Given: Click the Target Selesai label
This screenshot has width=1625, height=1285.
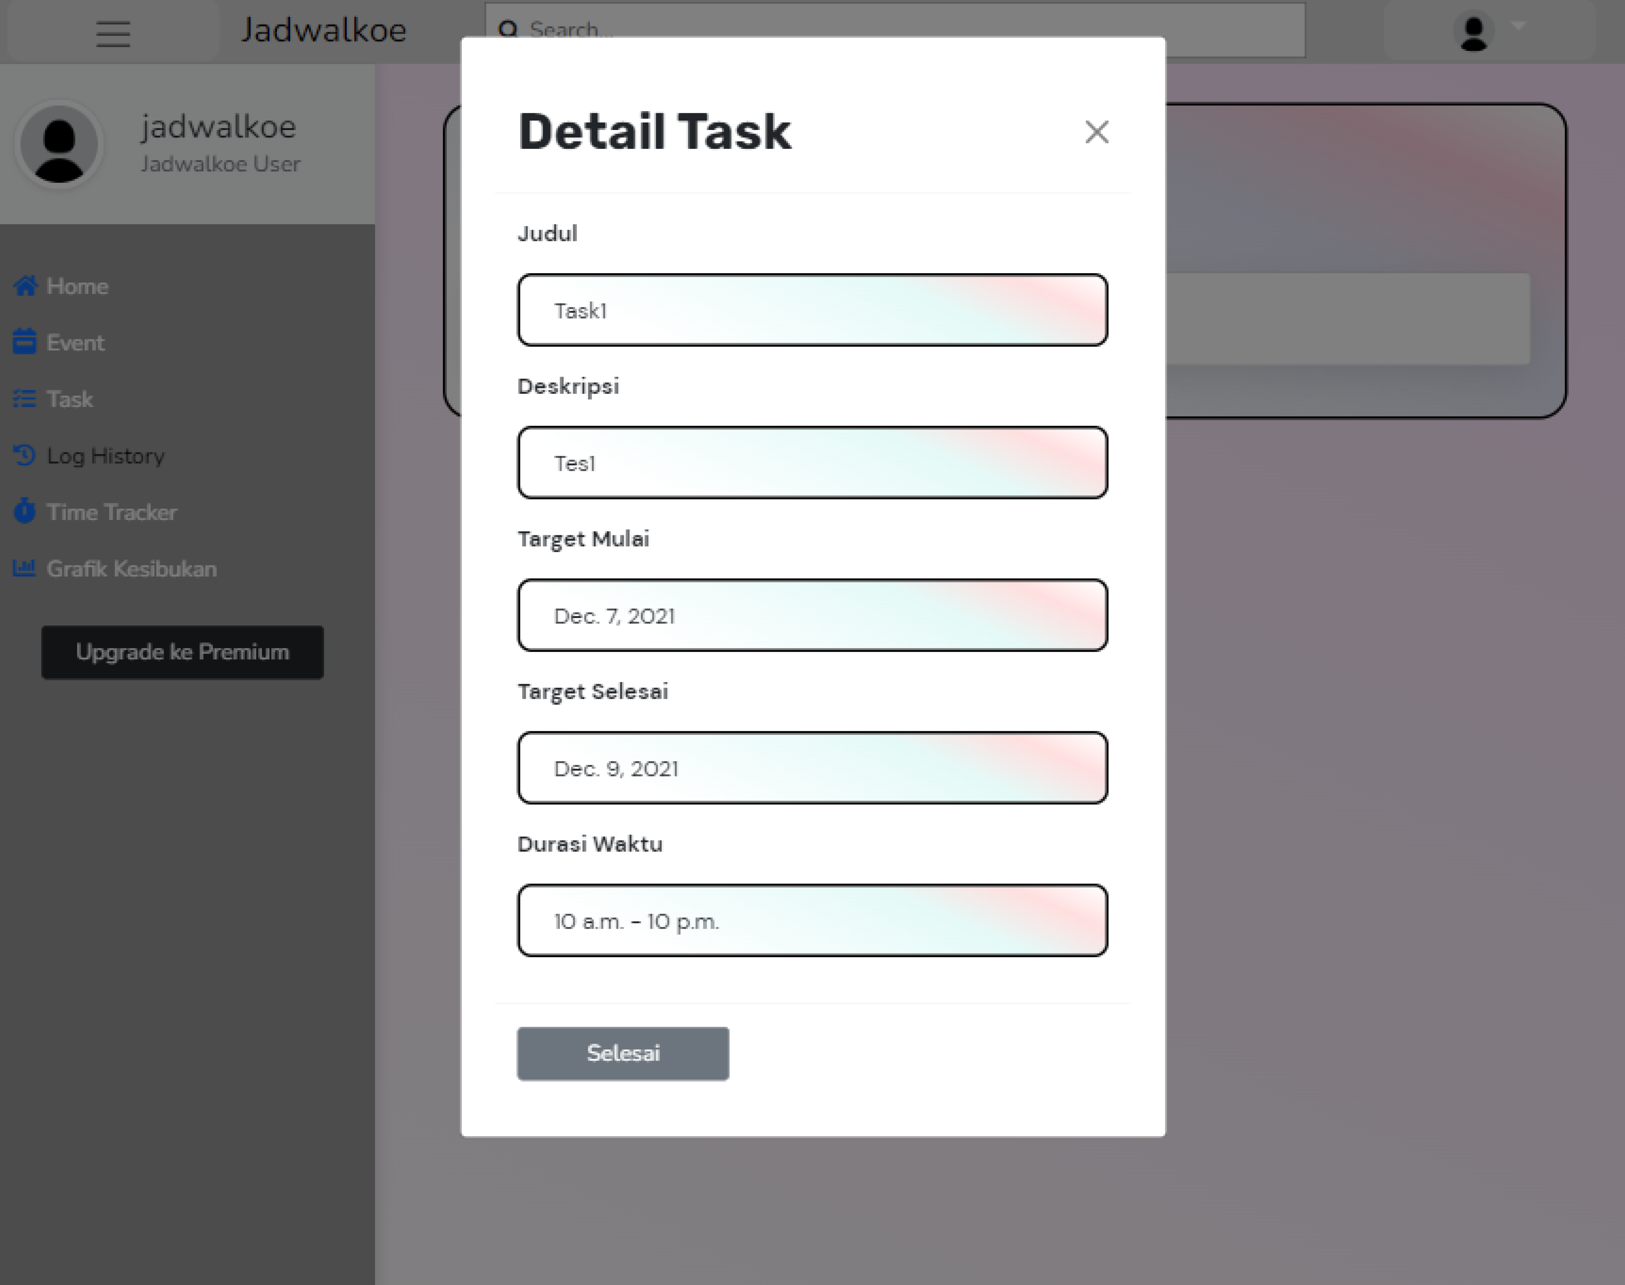Looking at the screenshot, I should [x=593, y=692].
